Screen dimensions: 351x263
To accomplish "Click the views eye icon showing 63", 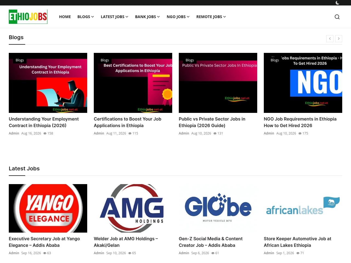I will pyautogui.click(x=45, y=253).
